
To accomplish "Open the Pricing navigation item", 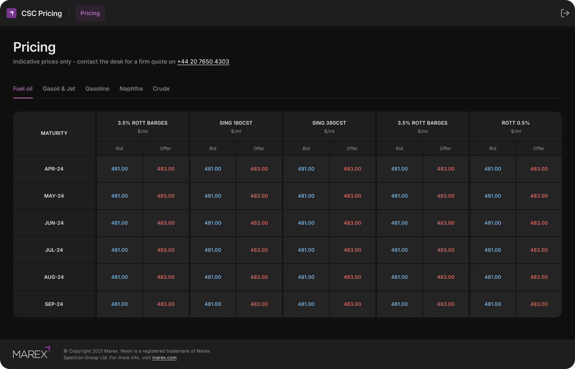I will pyautogui.click(x=90, y=13).
